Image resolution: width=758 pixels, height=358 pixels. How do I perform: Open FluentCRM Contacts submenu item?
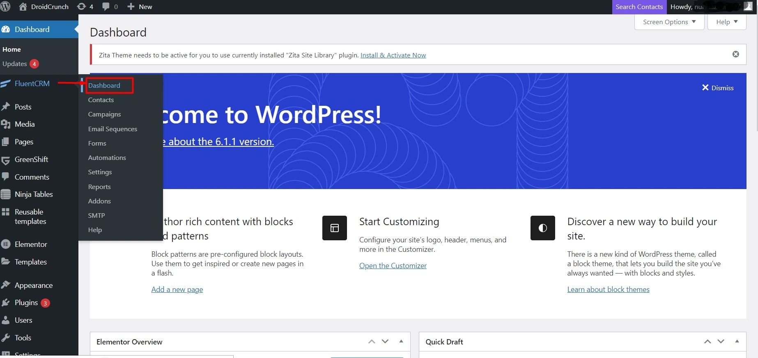(101, 100)
